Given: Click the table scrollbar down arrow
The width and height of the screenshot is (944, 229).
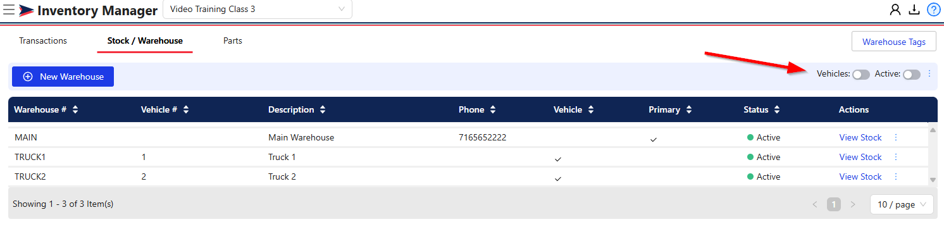Looking at the screenshot, I should (933, 180).
